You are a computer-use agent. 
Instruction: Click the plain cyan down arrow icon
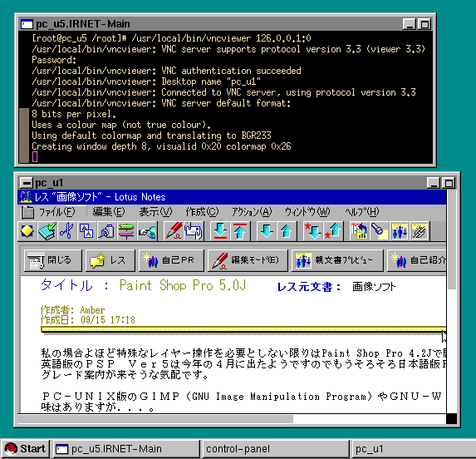tap(267, 231)
